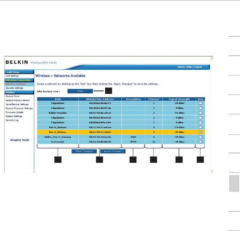
Task: Open Security Settings in sidebar
Action: click(14, 88)
